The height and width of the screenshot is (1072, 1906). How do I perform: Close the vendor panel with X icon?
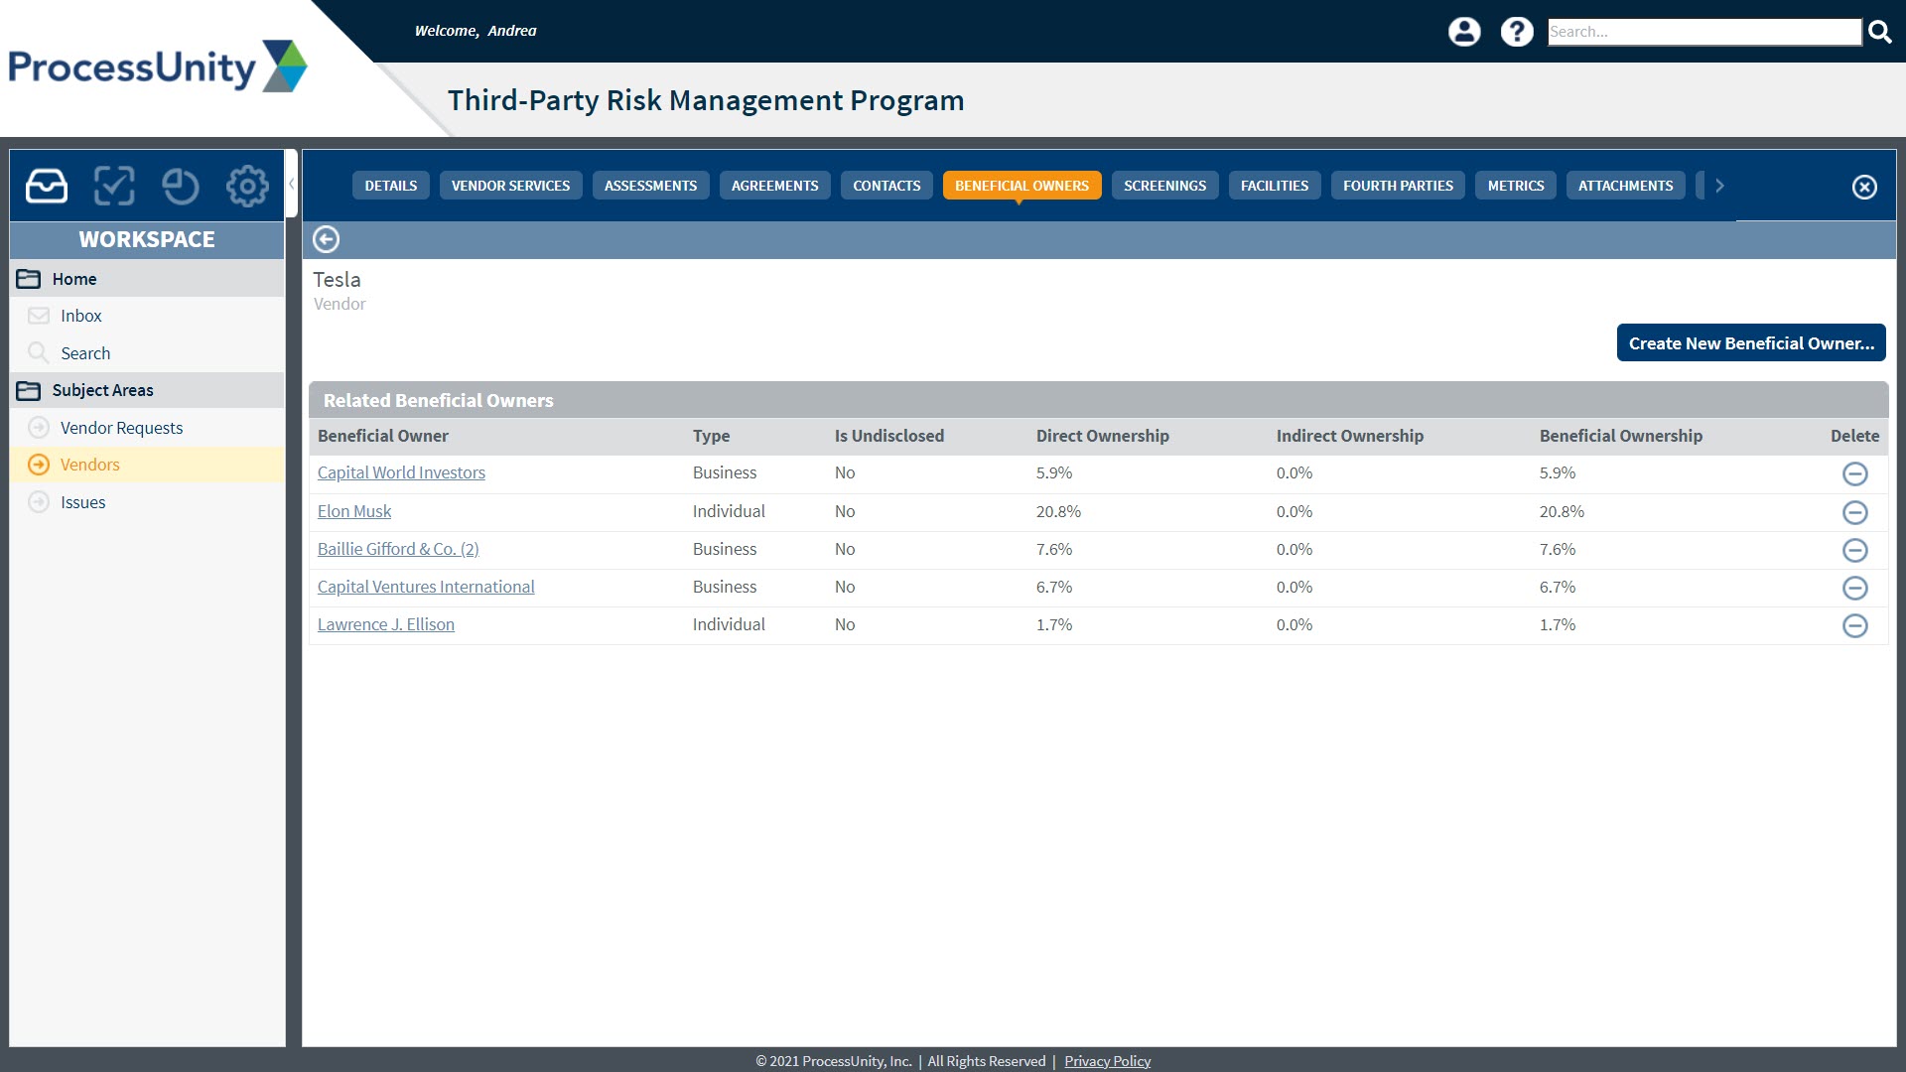click(x=1864, y=187)
